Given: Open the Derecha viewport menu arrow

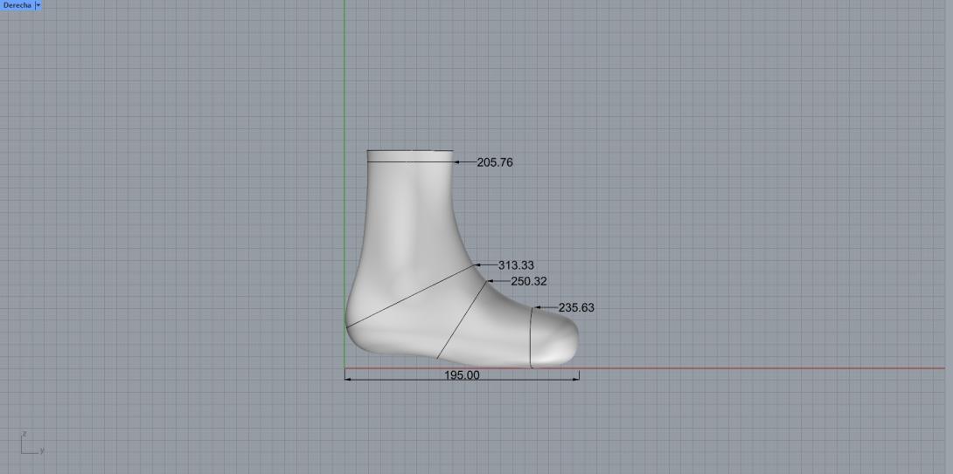Looking at the screenshot, I should [x=38, y=5].
